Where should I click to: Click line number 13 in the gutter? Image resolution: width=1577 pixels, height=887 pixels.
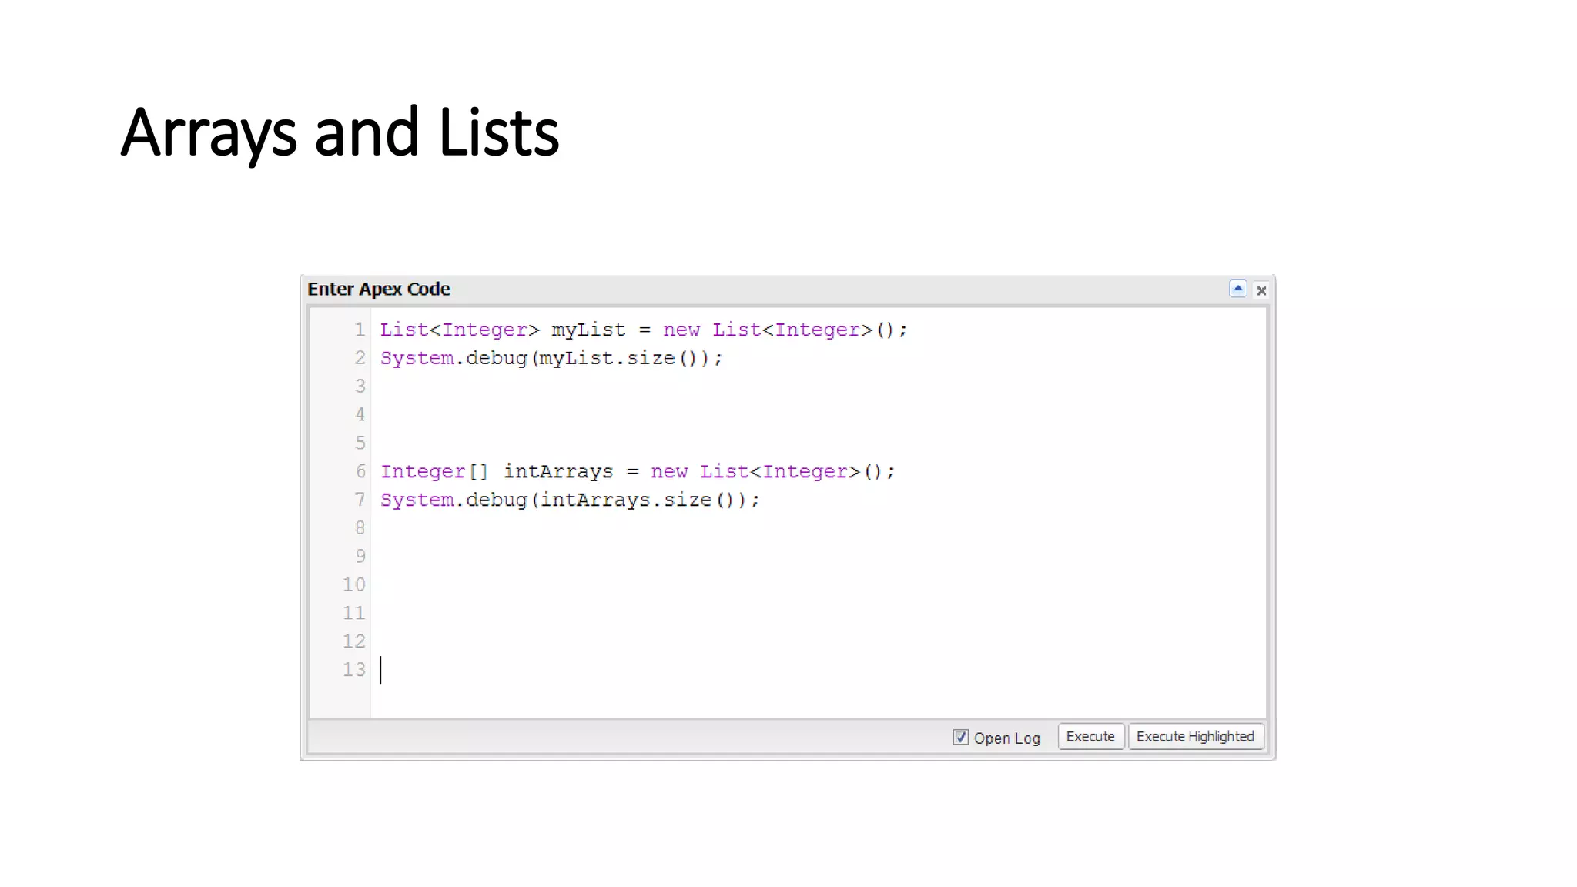[x=353, y=670]
